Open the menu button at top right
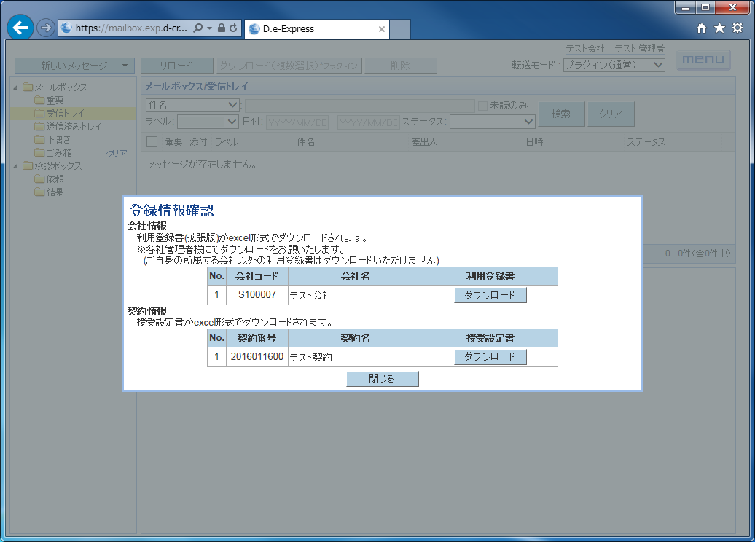The image size is (755, 542). (x=703, y=60)
